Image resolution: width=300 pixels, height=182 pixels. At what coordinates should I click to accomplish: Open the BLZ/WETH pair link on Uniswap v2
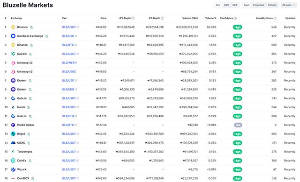coord(69,63)
